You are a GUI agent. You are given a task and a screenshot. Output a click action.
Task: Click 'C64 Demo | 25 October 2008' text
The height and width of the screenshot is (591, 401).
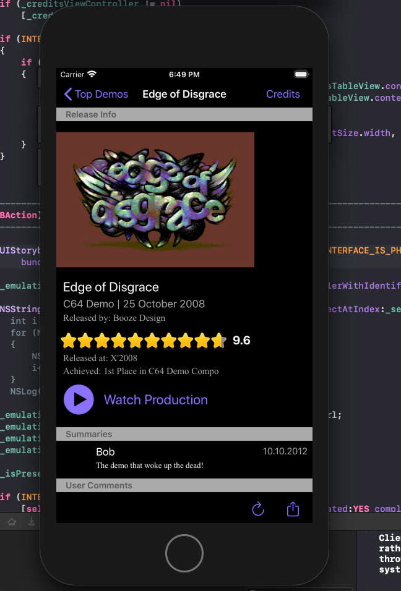(134, 304)
